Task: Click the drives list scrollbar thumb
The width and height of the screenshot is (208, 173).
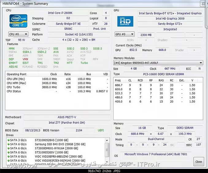Action: (107, 150)
